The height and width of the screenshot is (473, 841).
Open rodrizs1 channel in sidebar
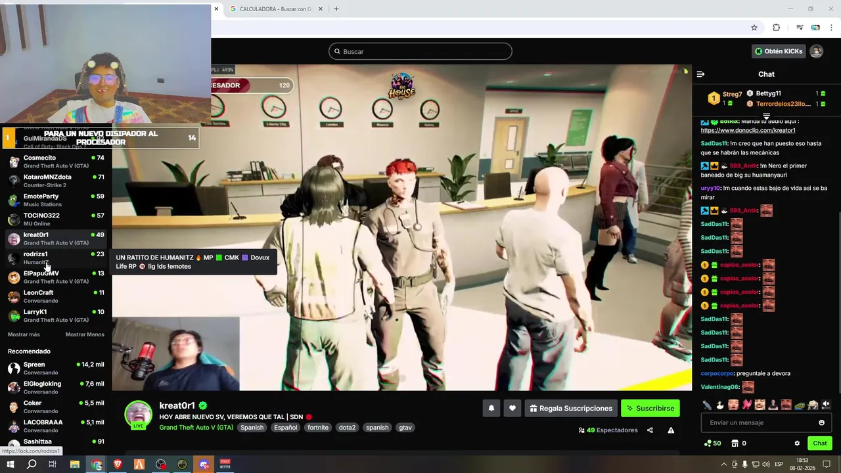click(56, 258)
